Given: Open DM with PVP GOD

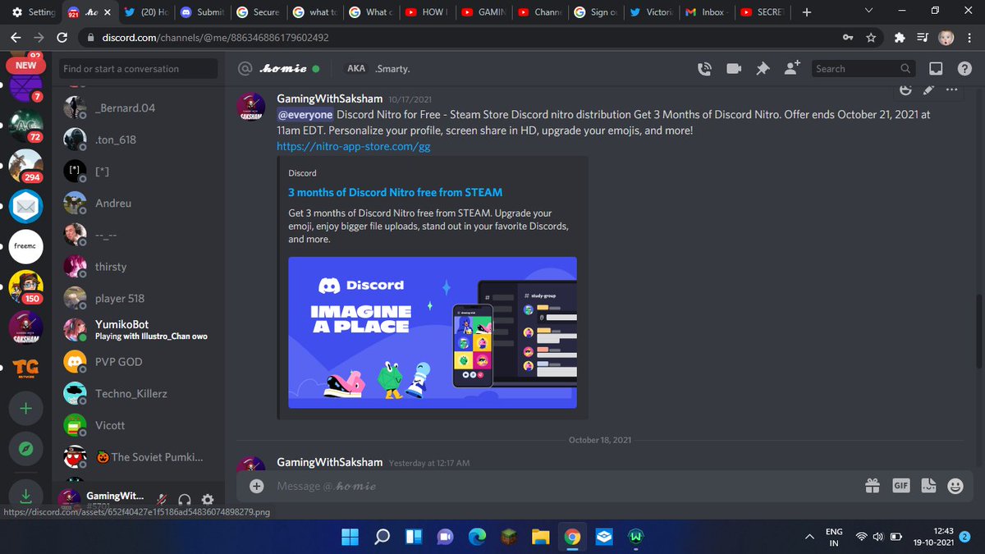Looking at the screenshot, I should tap(138, 362).
